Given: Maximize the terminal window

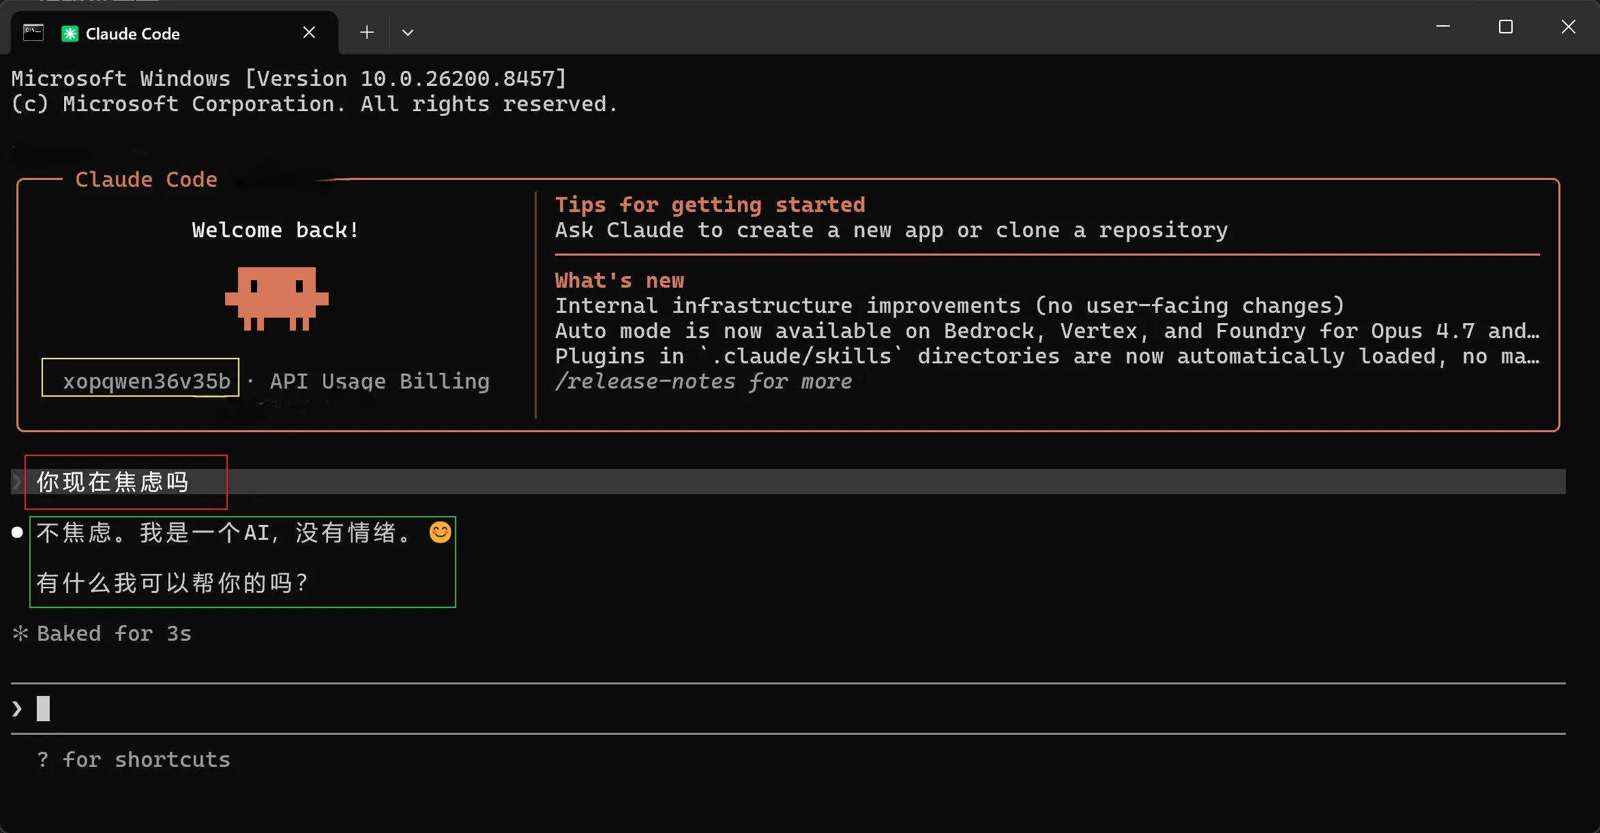Looking at the screenshot, I should coord(1506,27).
